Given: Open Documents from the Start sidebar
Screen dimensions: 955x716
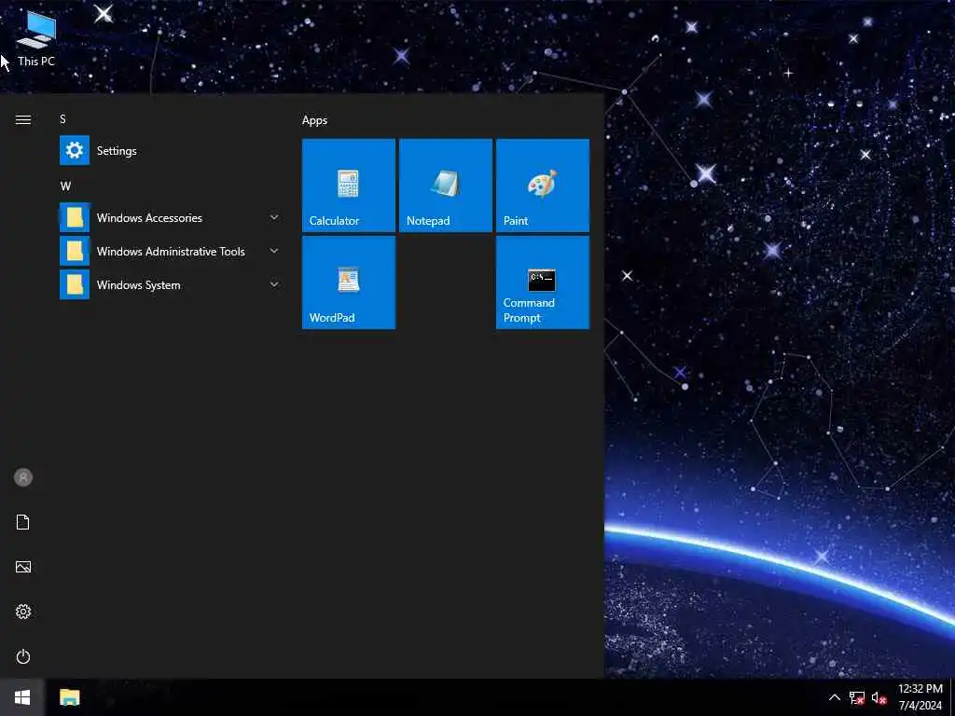Looking at the screenshot, I should [x=23, y=522].
